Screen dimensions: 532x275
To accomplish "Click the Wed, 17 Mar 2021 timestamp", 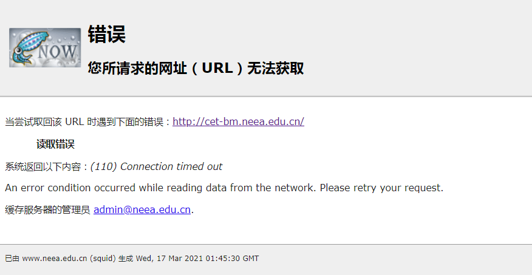I will coord(197,259).
